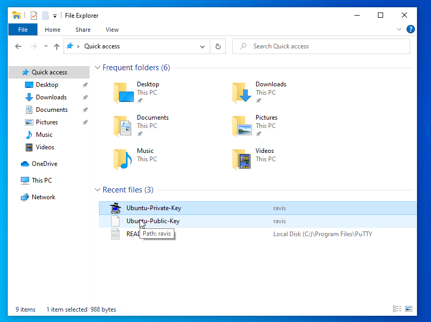Switch to large thumbnails view icon

tap(409, 309)
